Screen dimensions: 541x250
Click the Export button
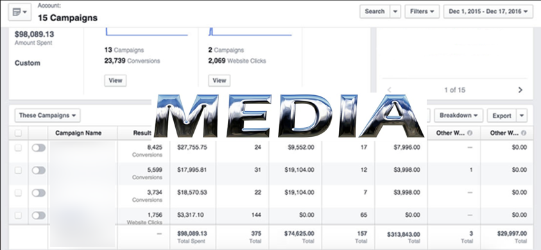pos(502,116)
